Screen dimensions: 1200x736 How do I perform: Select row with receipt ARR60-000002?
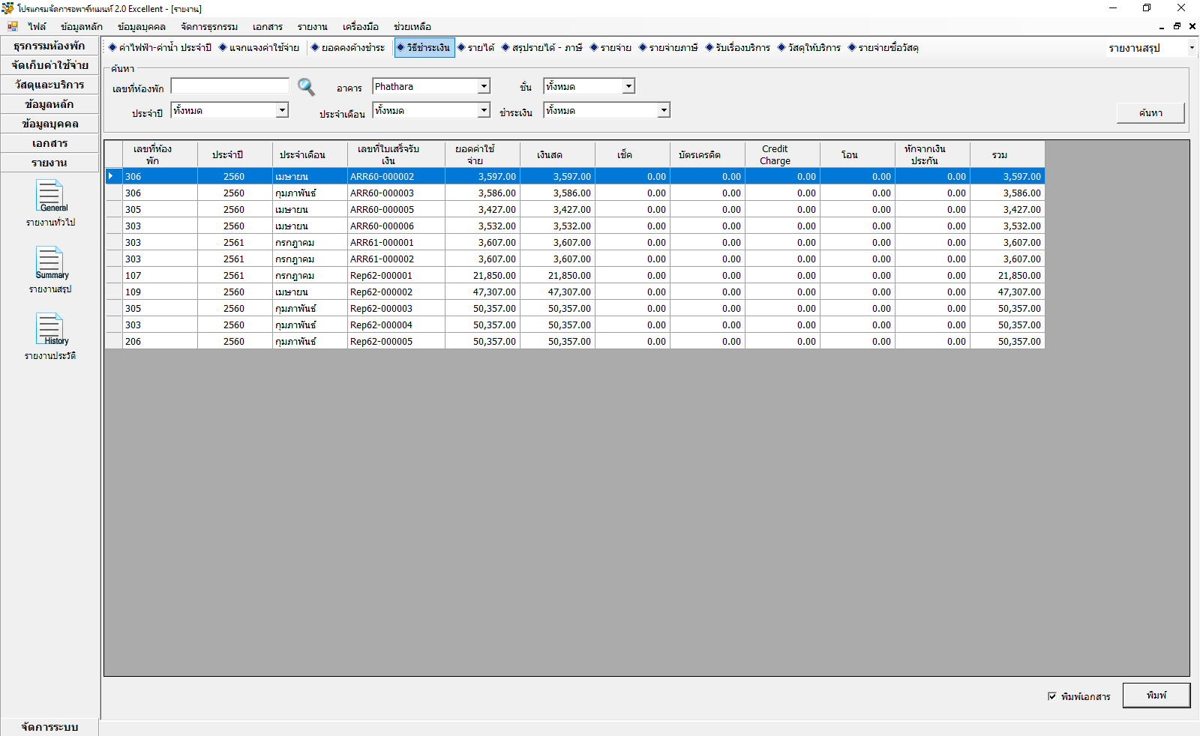pos(574,176)
